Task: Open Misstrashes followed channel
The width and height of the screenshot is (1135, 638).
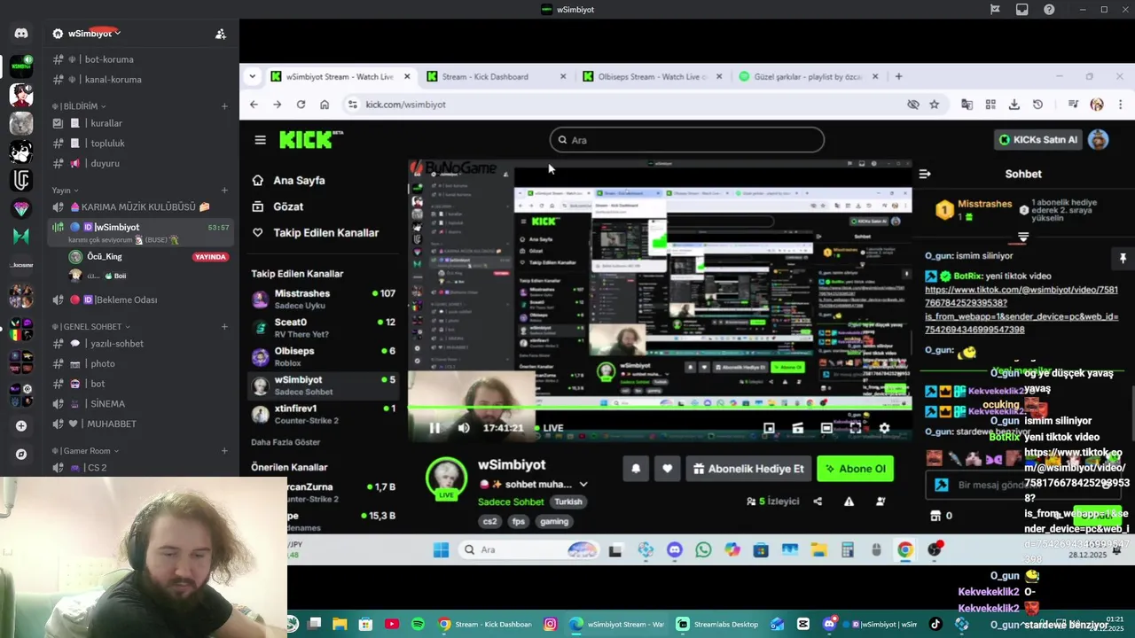Action: (324, 299)
